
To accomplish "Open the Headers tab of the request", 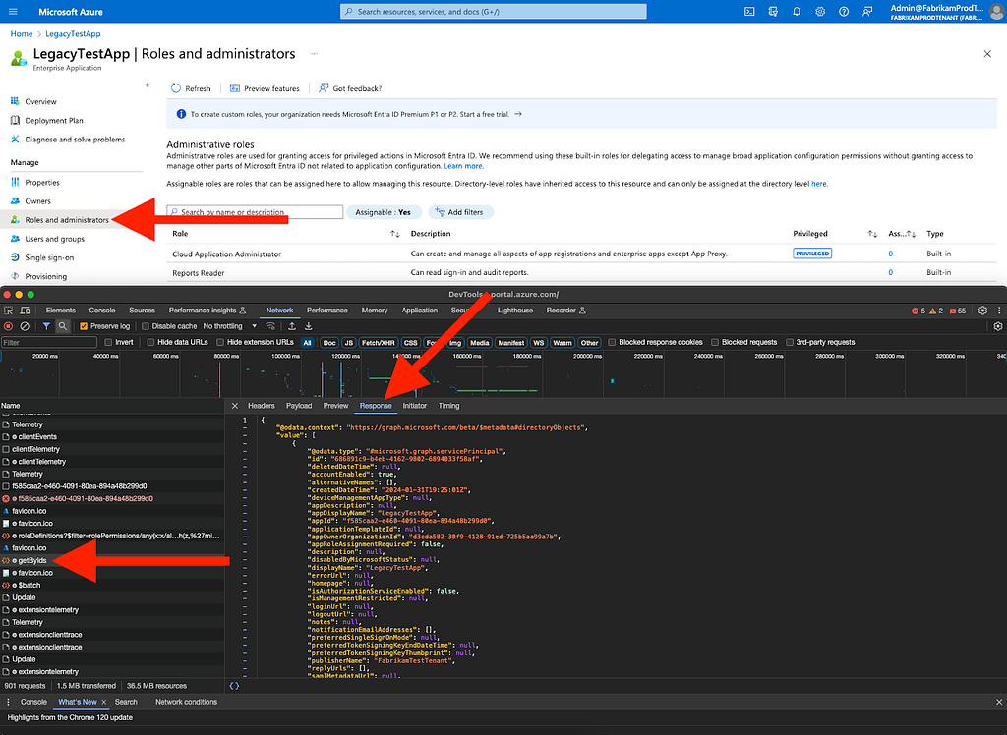I will 262,406.
